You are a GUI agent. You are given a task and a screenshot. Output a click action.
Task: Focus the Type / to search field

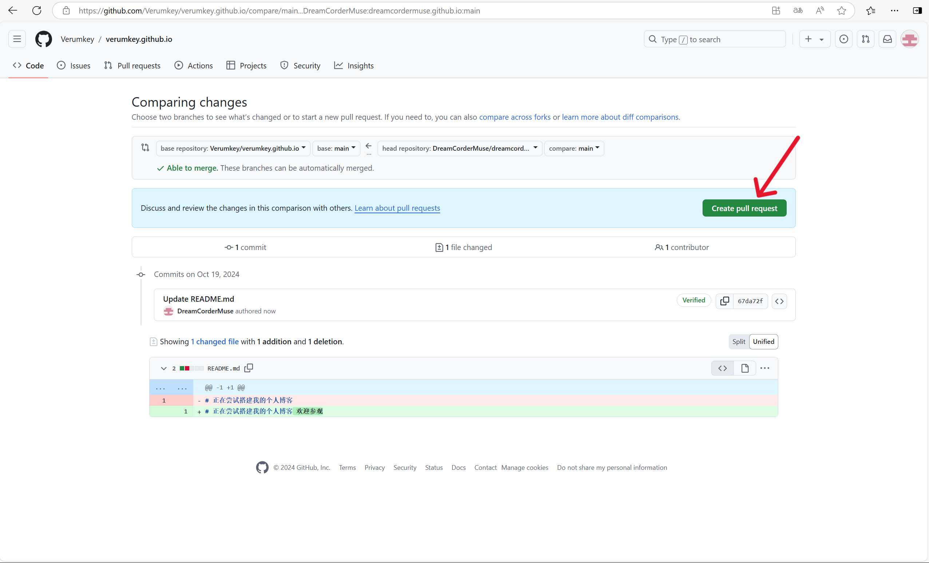coord(715,39)
